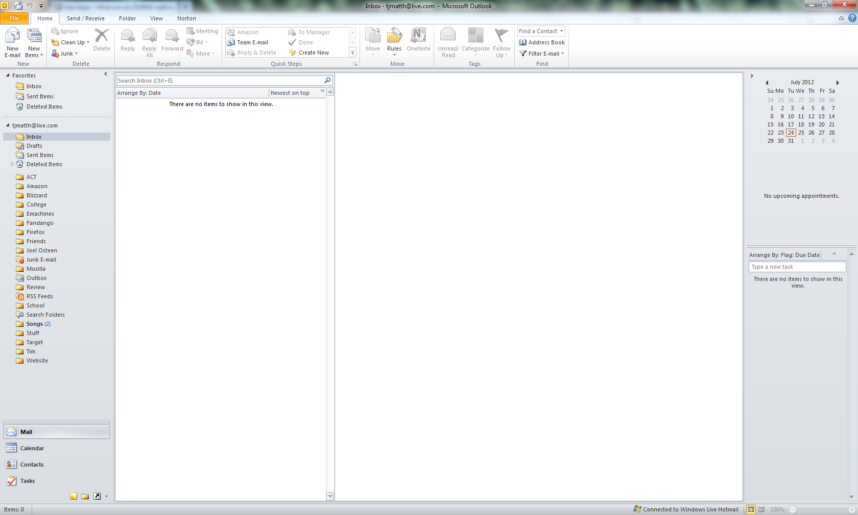Click the Type a new task field
858x515 pixels.
click(797, 267)
